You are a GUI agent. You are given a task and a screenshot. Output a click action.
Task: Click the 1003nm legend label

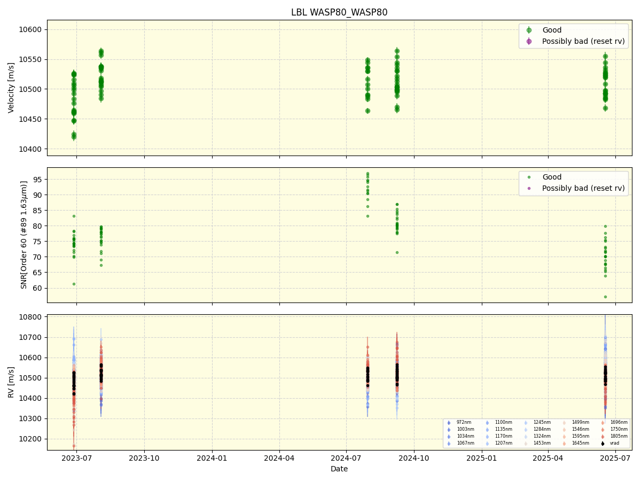pyautogui.click(x=465, y=429)
